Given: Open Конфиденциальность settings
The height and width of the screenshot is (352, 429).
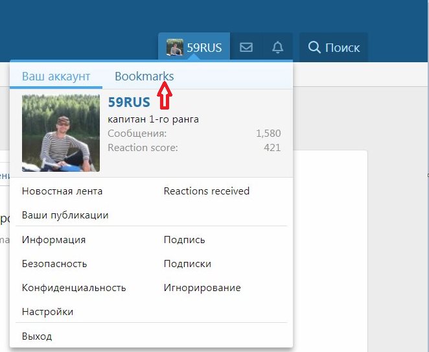Looking at the screenshot, I should click(74, 288).
